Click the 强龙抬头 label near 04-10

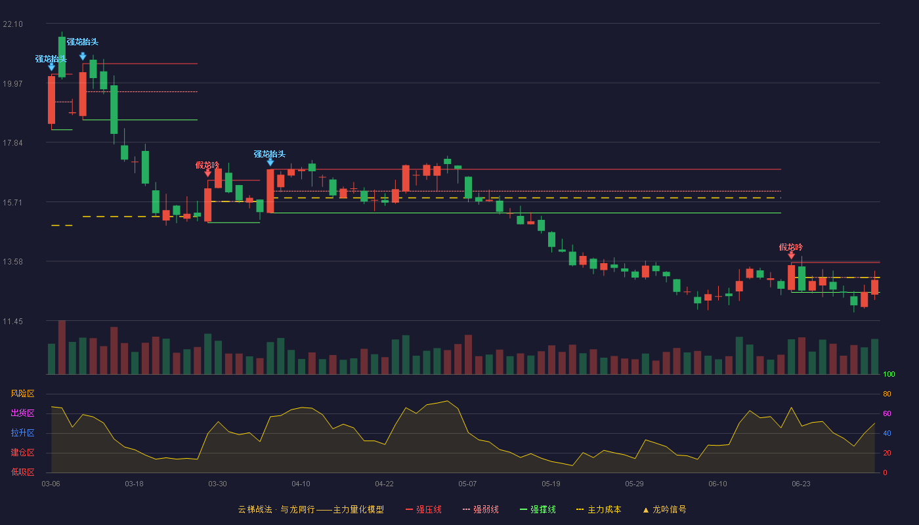[270, 154]
